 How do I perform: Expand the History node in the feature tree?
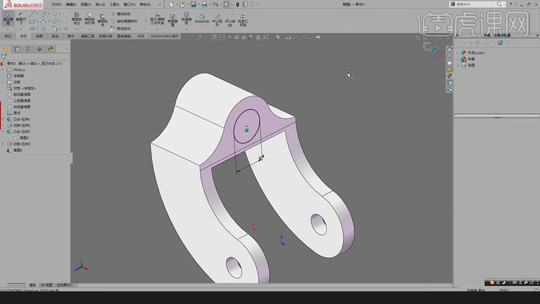coord(3,70)
